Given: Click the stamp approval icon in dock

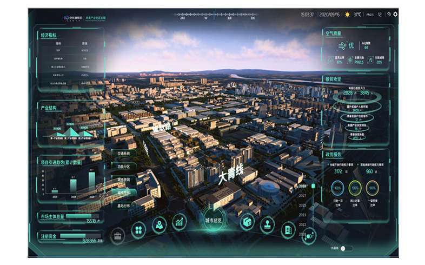Looking at the screenshot, I should pos(268,226).
